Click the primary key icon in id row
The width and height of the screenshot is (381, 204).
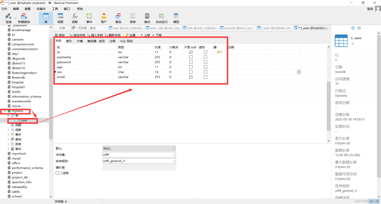[x=218, y=52]
